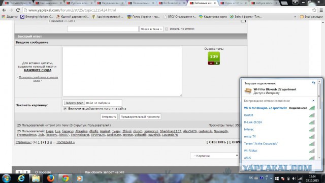Click the UK language indicator in the tray
The image size is (325, 183).
point(251,178)
